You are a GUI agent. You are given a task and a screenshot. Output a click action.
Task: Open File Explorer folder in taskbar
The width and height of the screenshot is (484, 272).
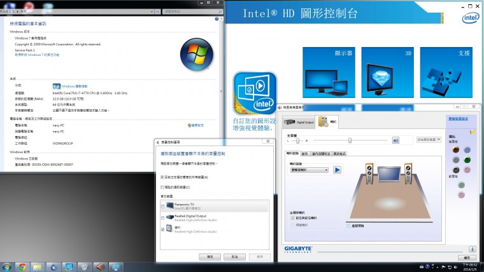coord(38,267)
